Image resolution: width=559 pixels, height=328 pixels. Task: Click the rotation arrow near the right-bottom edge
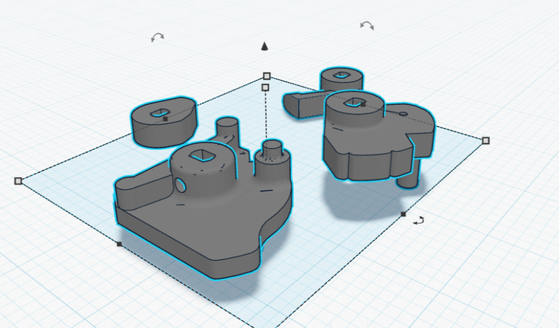(419, 221)
